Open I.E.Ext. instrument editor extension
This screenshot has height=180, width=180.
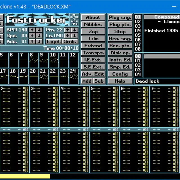(93, 60)
